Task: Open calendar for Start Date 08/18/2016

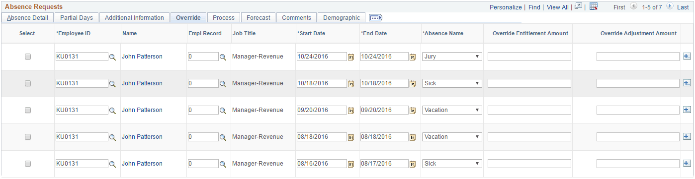Action: 351,137
